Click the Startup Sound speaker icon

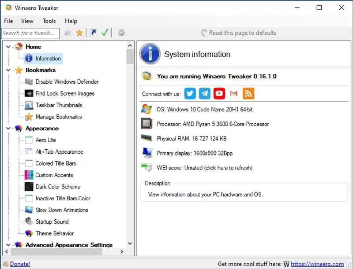click(28, 222)
